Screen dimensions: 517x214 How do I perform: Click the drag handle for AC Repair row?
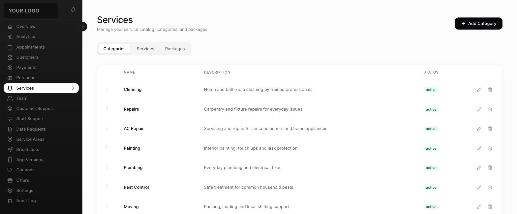[x=106, y=128]
